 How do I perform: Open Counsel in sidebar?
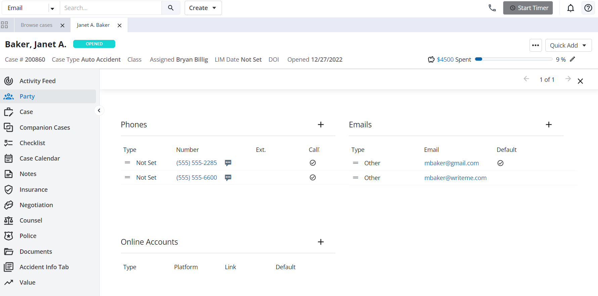(48, 220)
